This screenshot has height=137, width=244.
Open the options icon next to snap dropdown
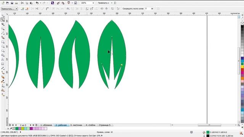115,3
